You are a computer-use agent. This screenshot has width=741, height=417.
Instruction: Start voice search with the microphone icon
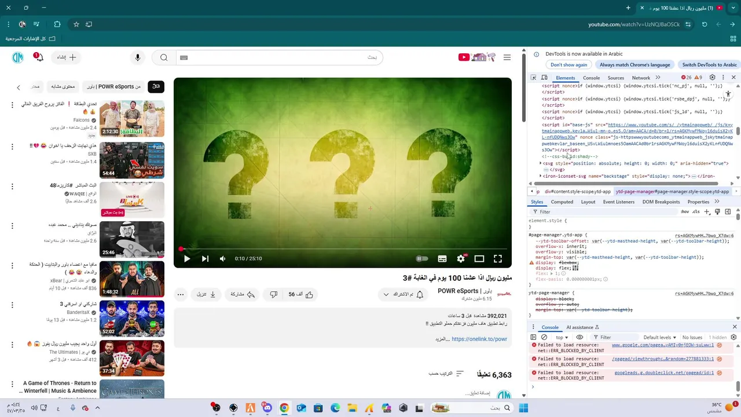(138, 57)
